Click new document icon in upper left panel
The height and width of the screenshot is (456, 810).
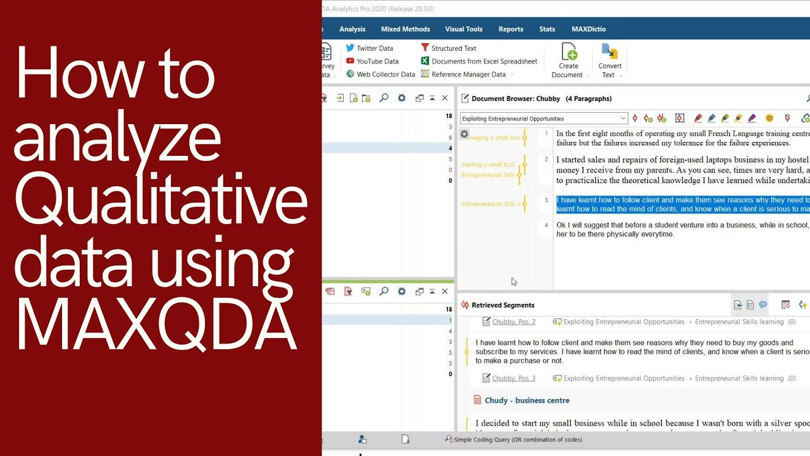[353, 98]
